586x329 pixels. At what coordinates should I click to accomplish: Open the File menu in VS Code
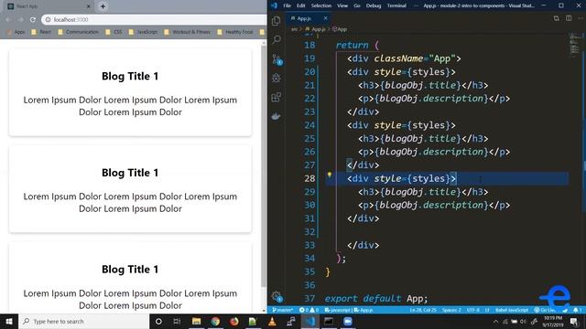(287, 5)
